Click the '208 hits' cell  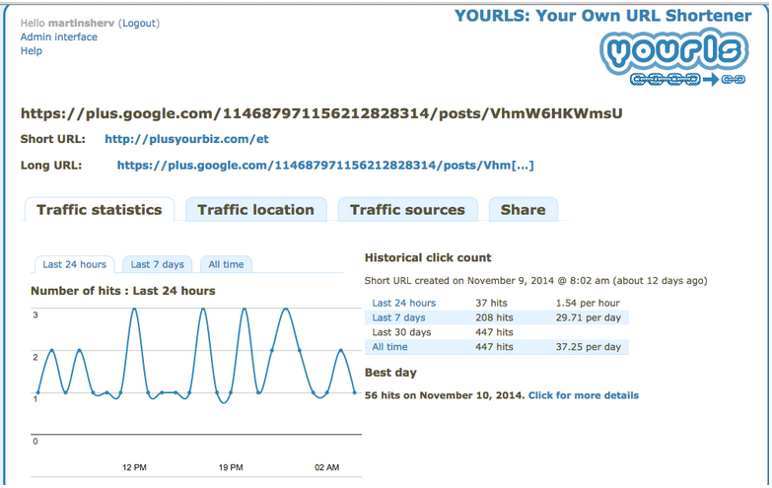pyautogui.click(x=494, y=317)
